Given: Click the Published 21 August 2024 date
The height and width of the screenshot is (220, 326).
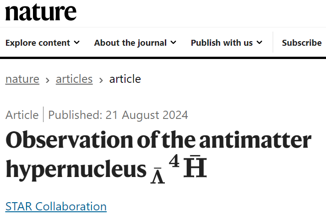Looking at the screenshot, I should tap(118, 115).
